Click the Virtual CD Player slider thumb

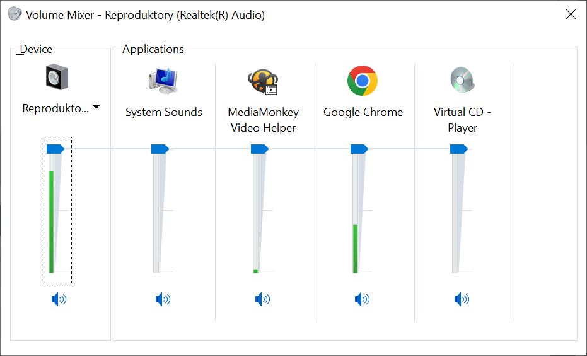[458, 149]
